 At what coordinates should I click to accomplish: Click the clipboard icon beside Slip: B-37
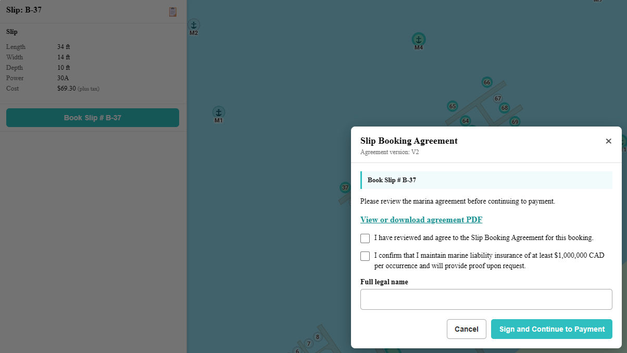tap(173, 11)
